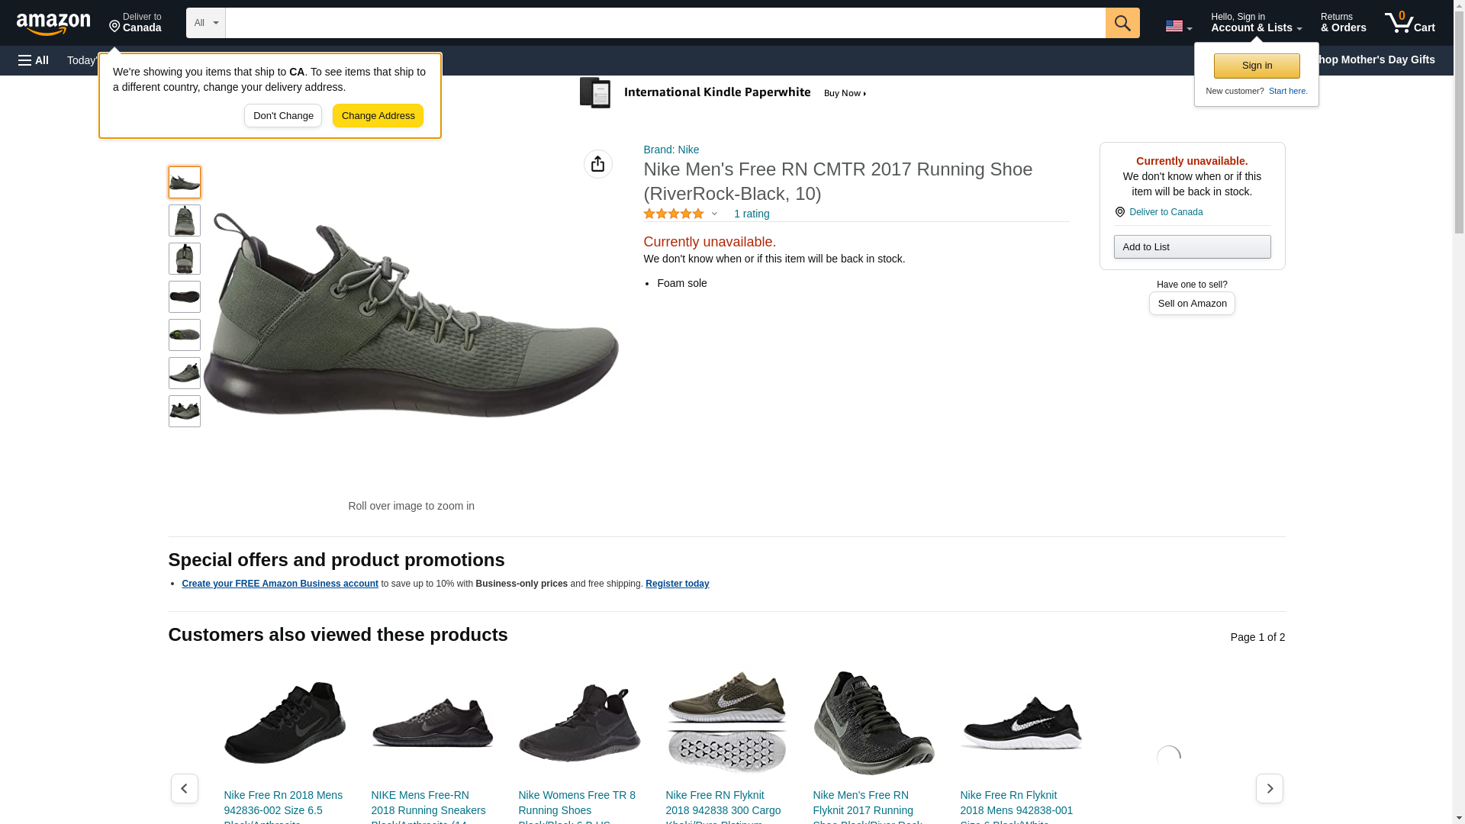
Task: Open the All hamburger menu
Action: tap(34, 60)
